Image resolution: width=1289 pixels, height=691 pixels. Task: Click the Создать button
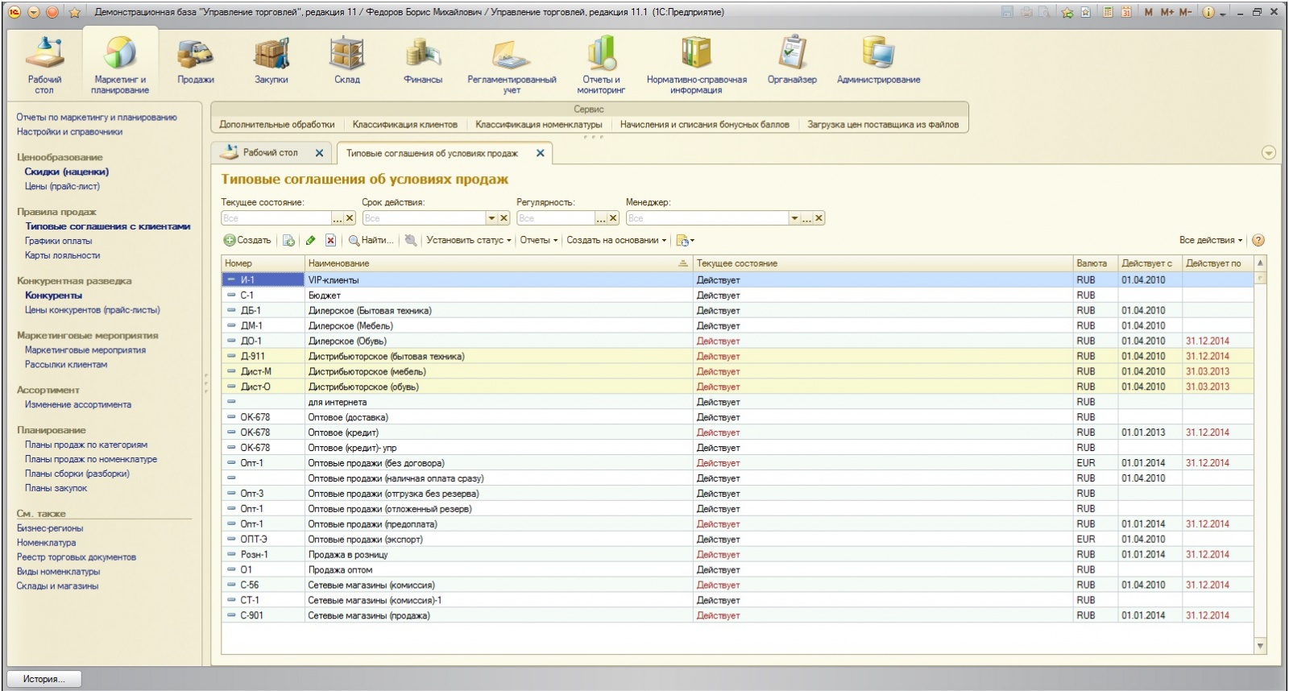click(x=247, y=240)
